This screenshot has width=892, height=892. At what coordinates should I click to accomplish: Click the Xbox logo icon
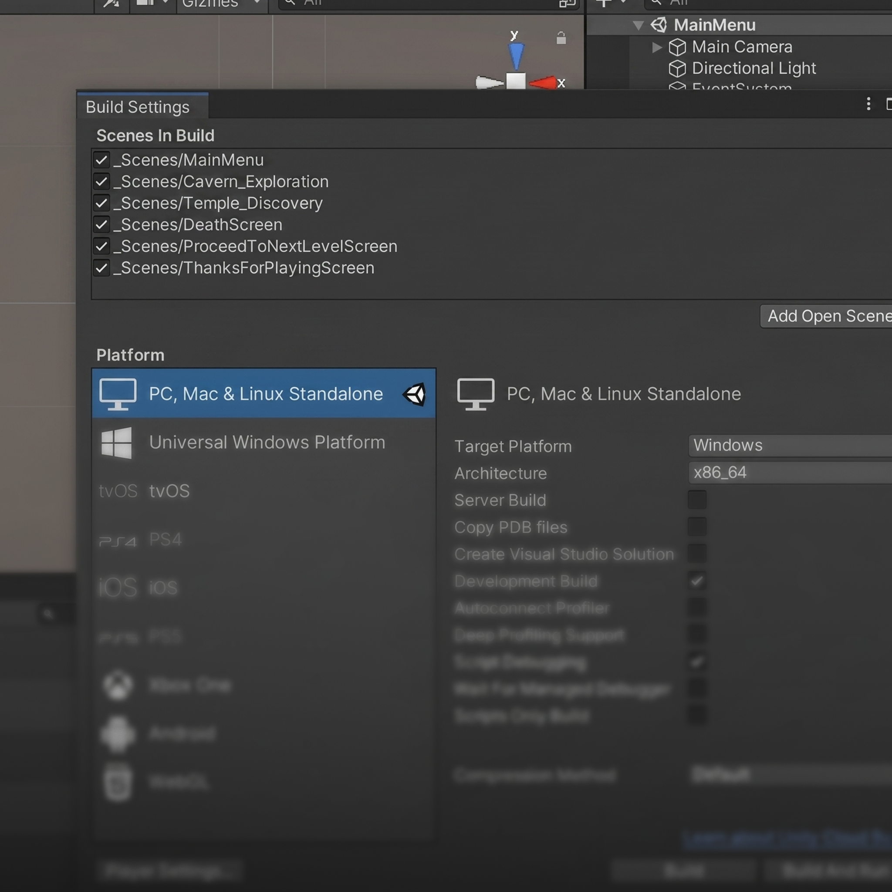click(118, 685)
